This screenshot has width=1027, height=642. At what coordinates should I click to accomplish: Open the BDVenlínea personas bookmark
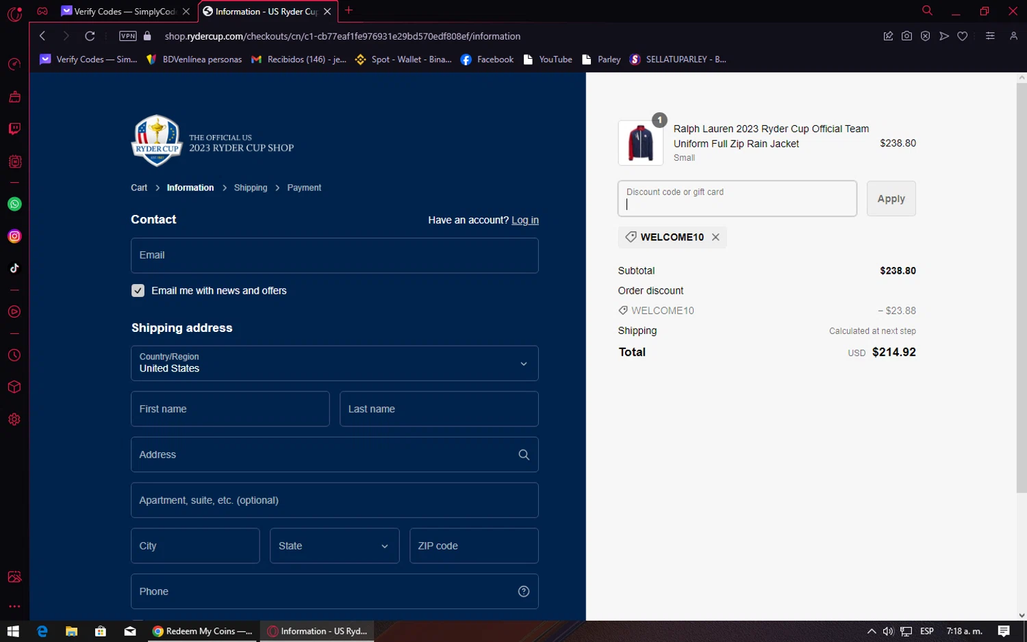[x=194, y=60]
